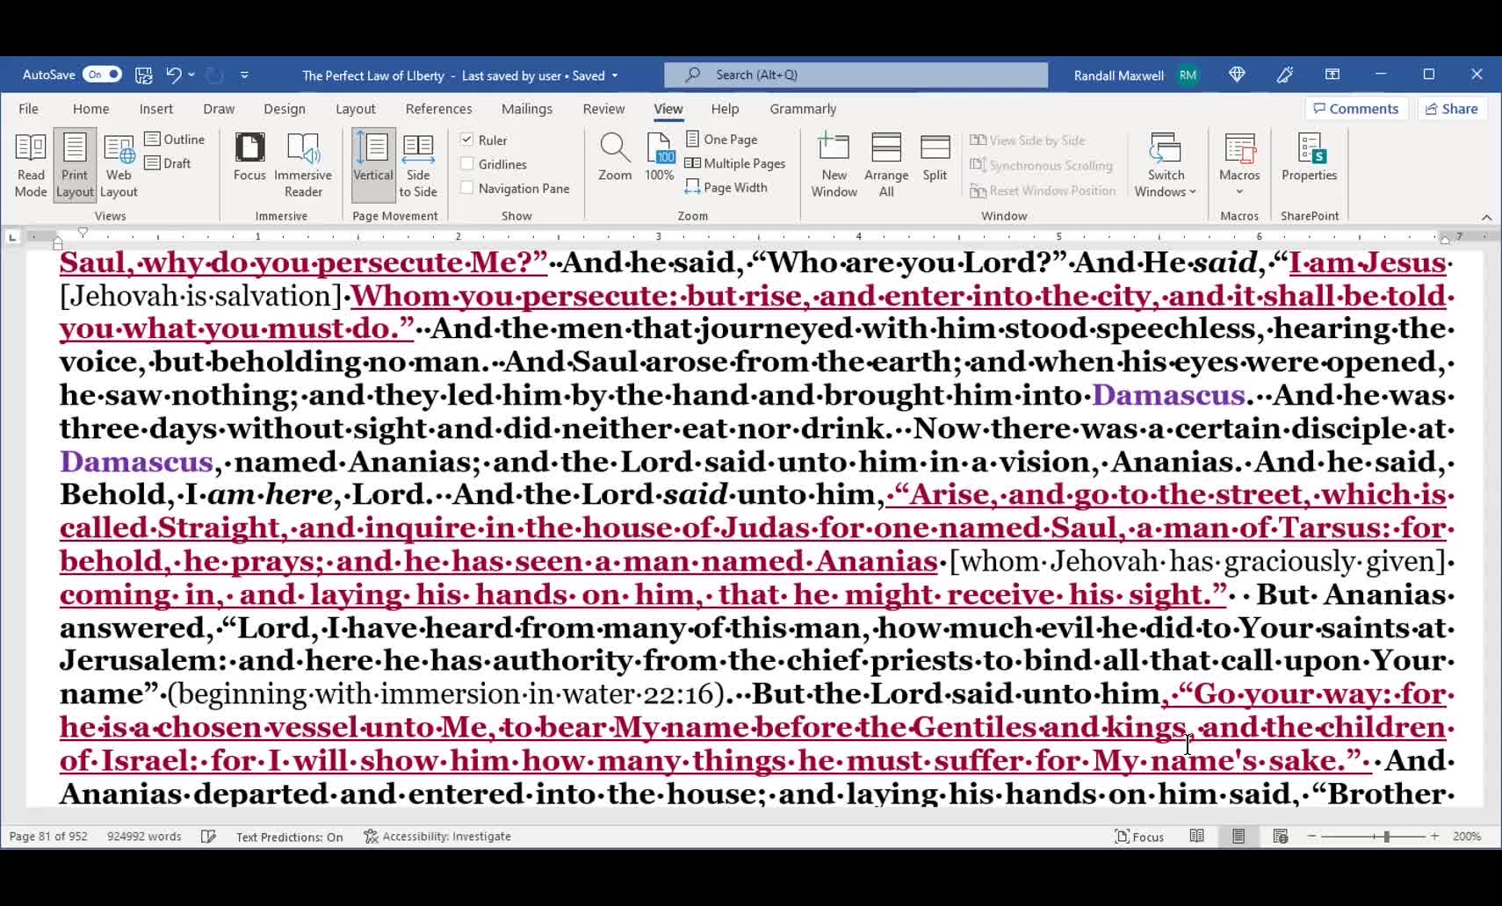The width and height of the screenshot is (1502, 906).
Task: Split the document window
Action: 935,156
